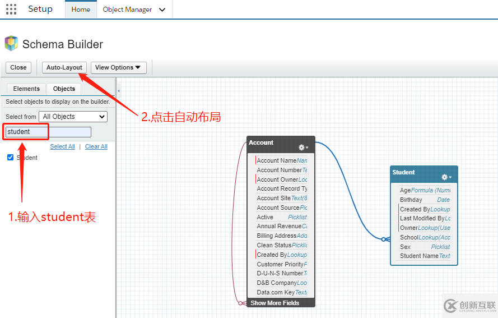Select Created By field in Student

425,209
